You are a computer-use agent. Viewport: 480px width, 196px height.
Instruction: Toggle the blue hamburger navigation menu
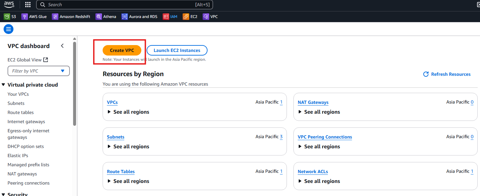(9, 29)
